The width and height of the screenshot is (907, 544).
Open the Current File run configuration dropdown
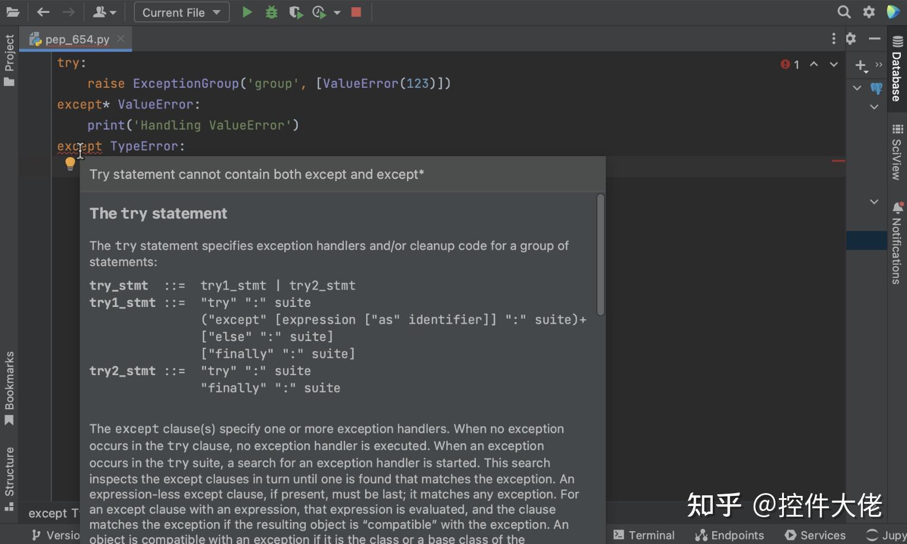[180, 12]
